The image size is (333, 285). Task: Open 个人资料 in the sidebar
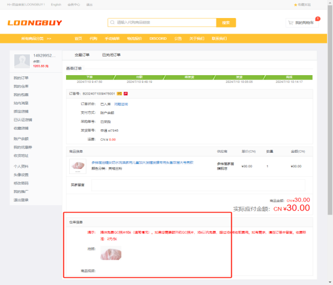[x=21, y=167]
